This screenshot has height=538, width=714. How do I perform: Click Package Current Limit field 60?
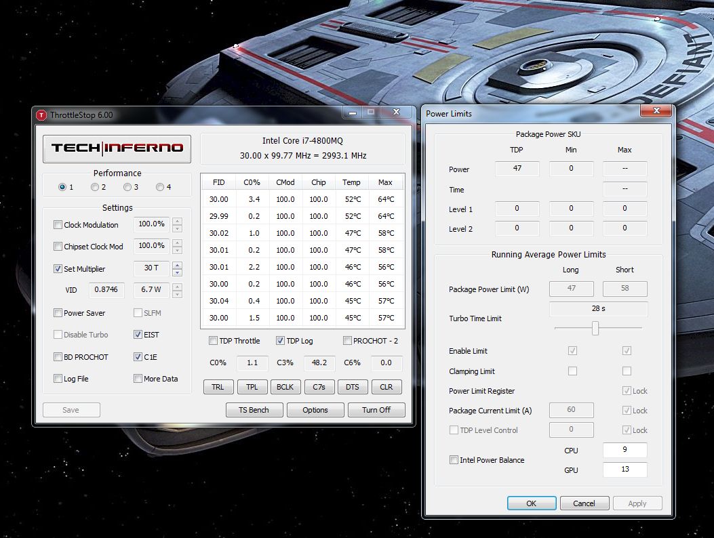point(572,410)
